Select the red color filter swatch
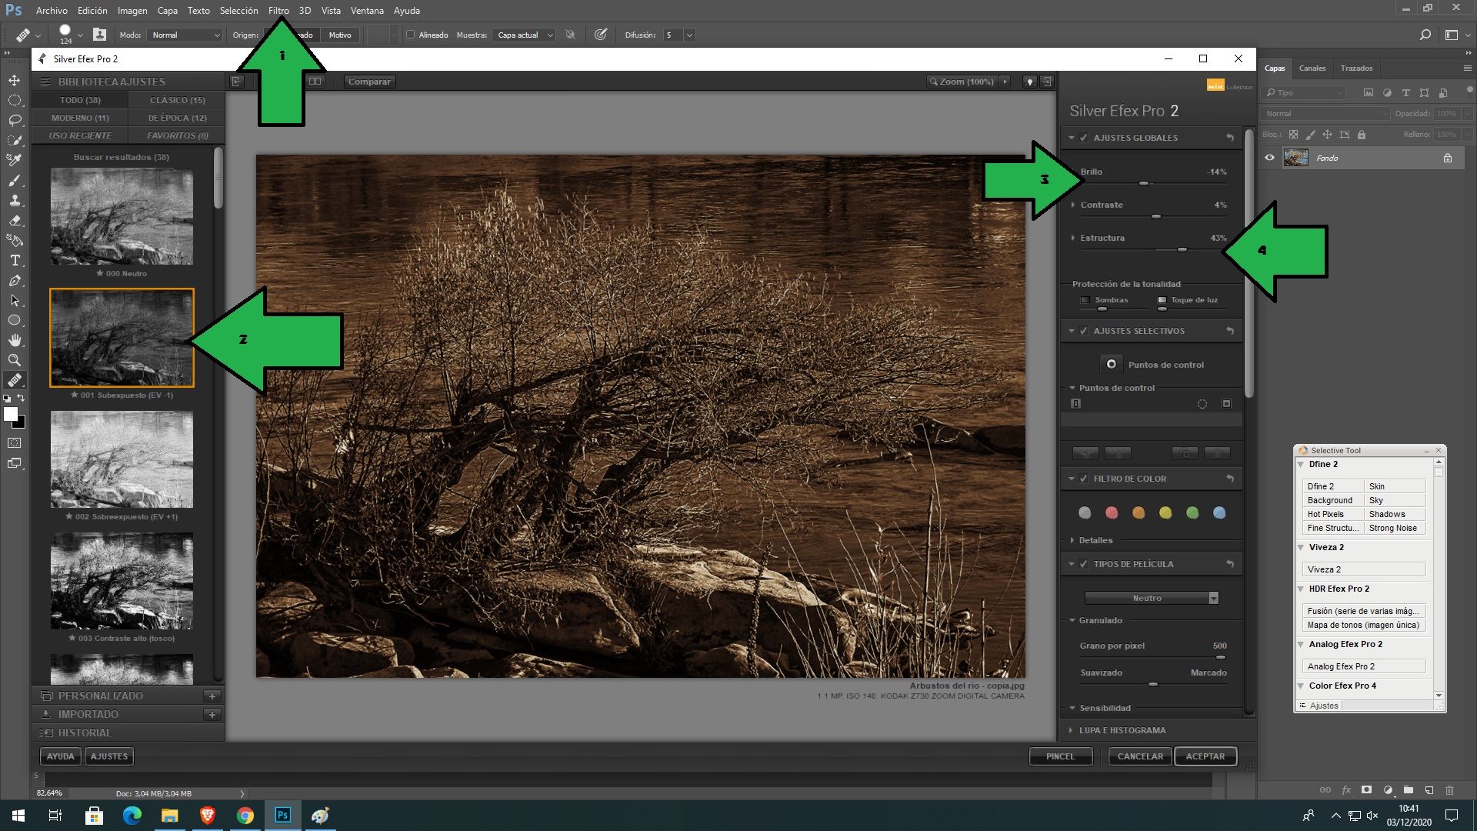The height and width of the screenshot is (831, 1477). (x=1112, y=512)
